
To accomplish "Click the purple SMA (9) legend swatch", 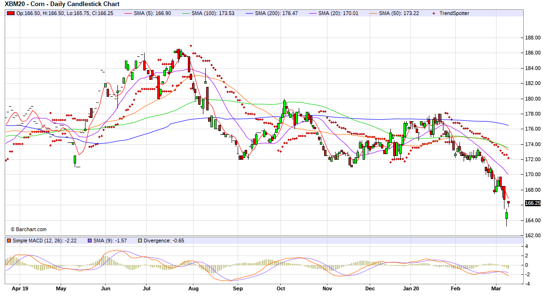I will [90, 241].
